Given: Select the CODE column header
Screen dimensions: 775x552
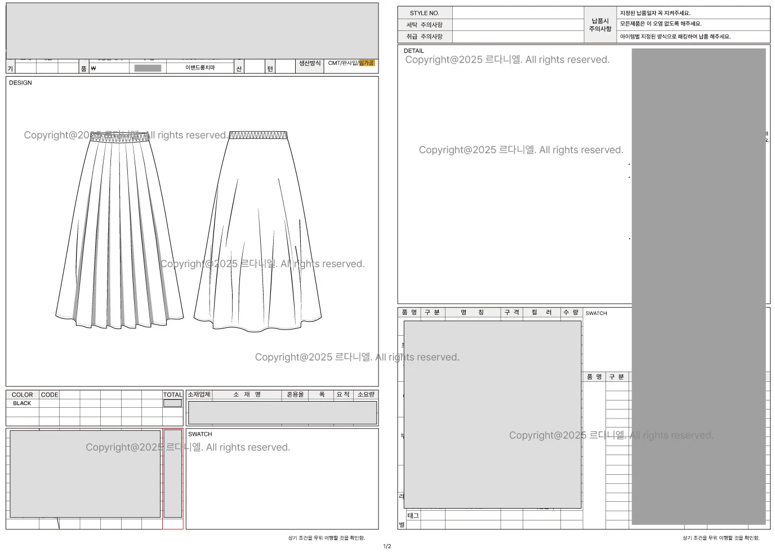Looking at the screenshot, I should [50, 395].
